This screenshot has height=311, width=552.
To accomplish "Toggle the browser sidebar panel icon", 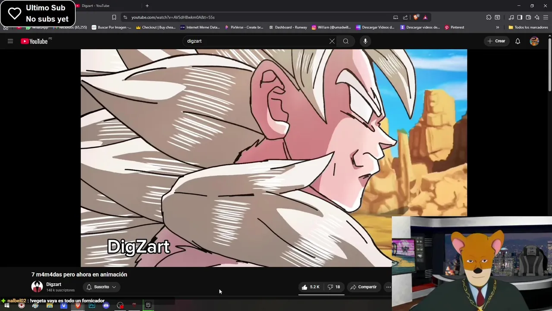I will pos(520,17).
